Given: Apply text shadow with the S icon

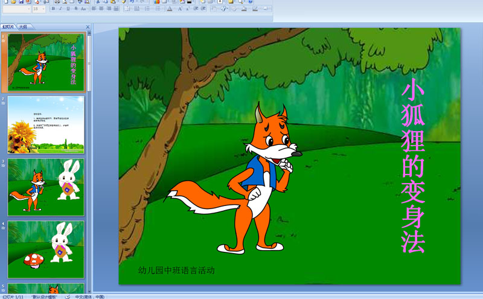Looking at the screenshot, I should pos(76,8).
